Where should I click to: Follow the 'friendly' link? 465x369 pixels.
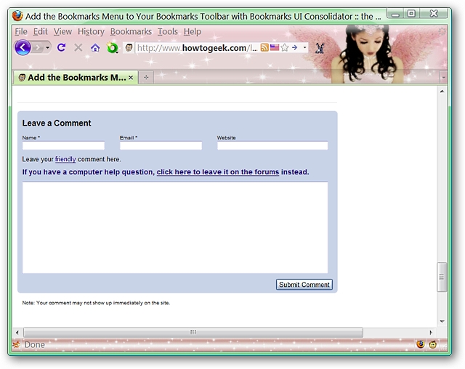click(65, 159)
